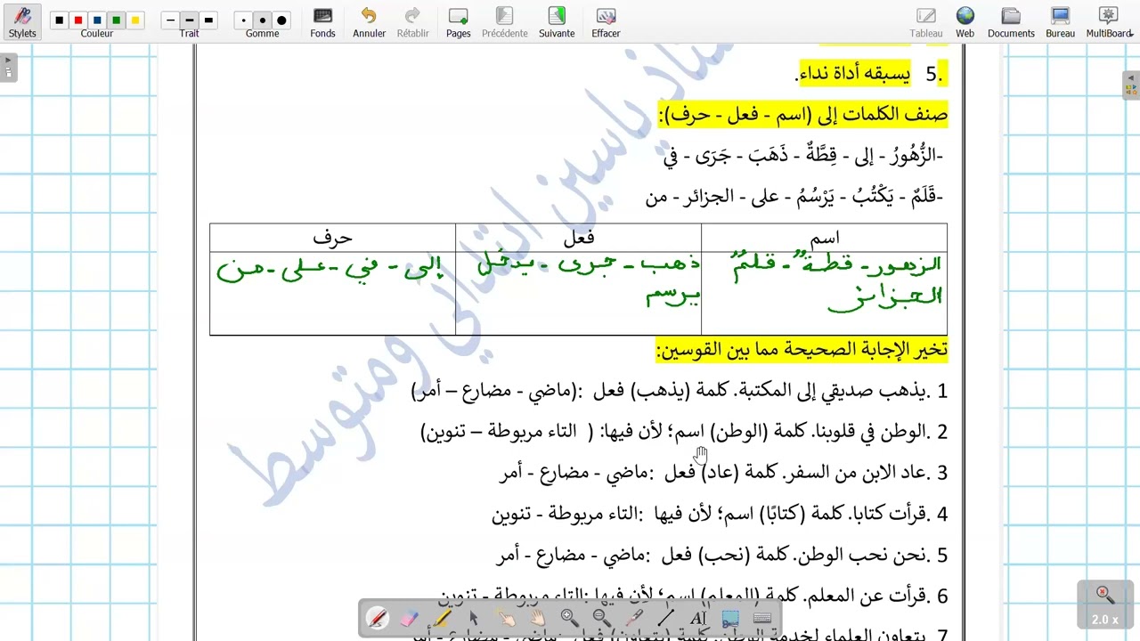Select the arrow selector tool

(474, 618)
